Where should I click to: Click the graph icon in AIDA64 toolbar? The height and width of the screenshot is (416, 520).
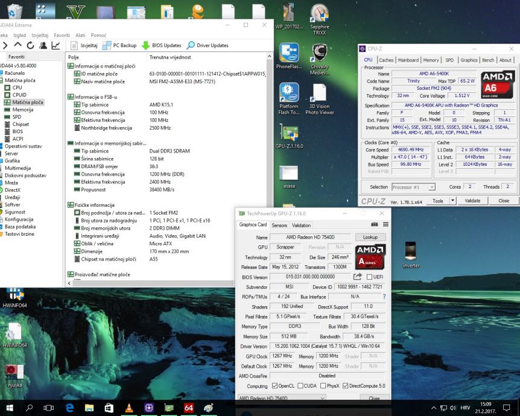pos(55,45)
